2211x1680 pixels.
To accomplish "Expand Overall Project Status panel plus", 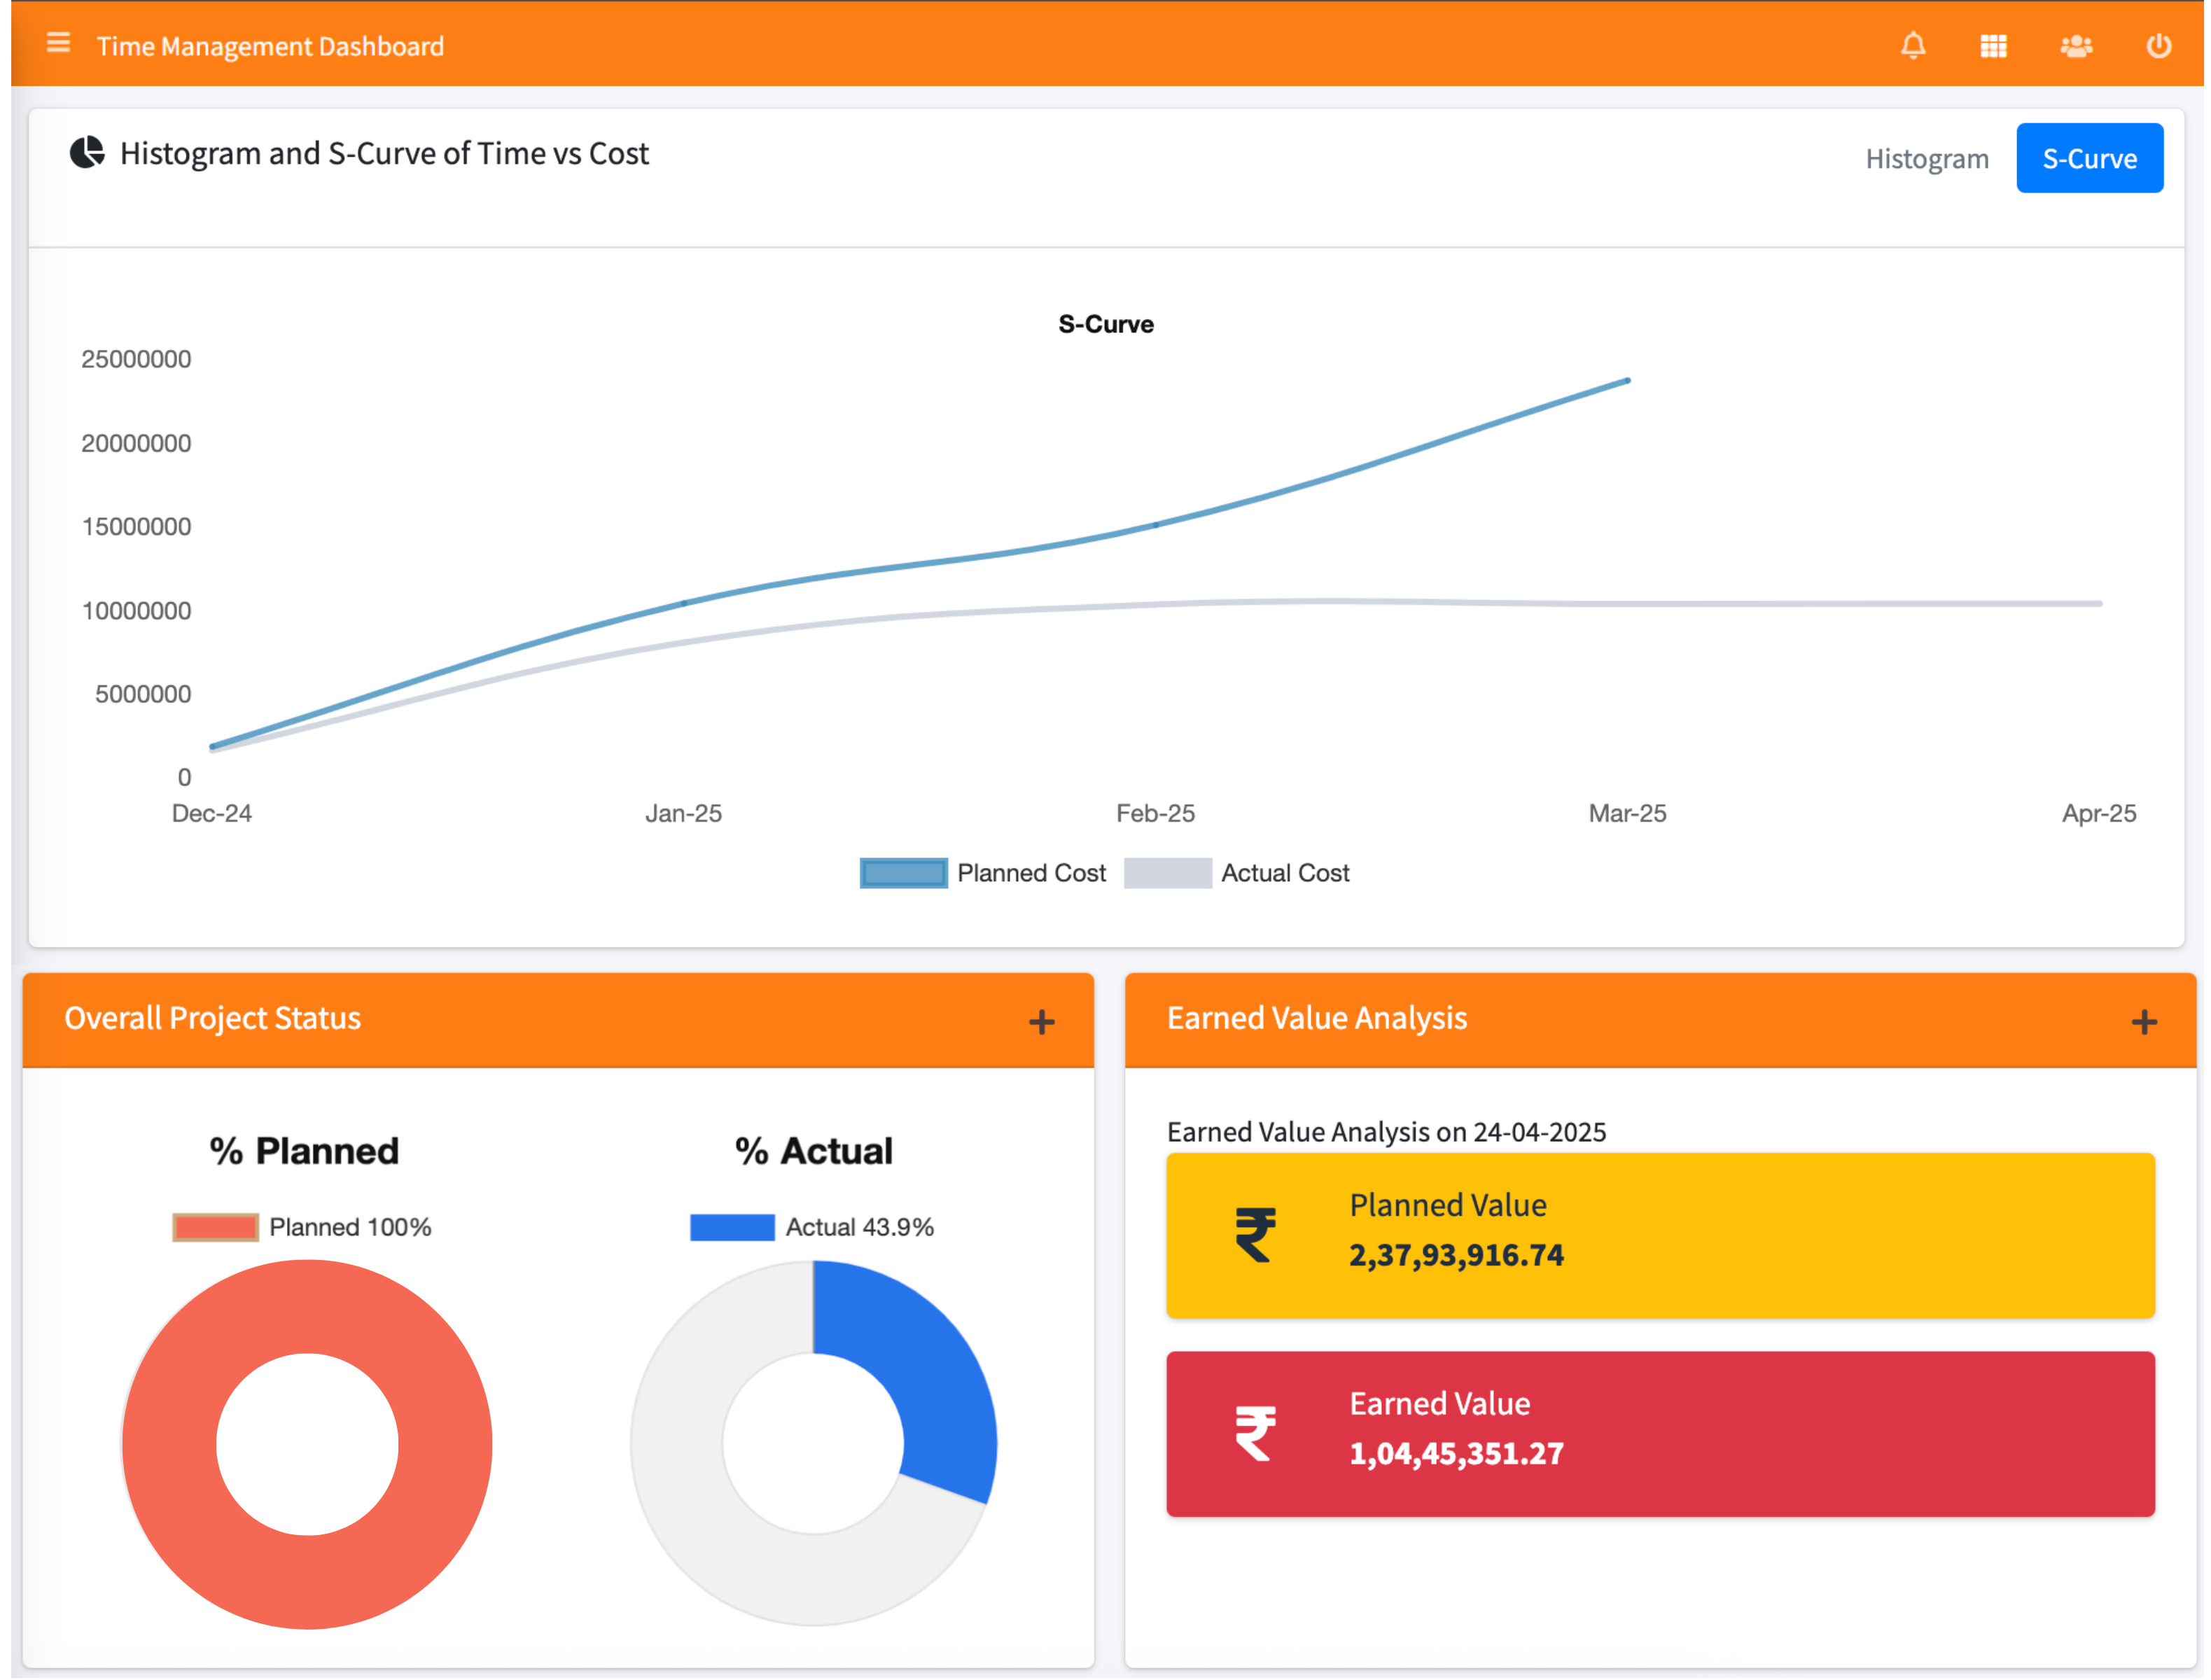I will (1041, 1021).
